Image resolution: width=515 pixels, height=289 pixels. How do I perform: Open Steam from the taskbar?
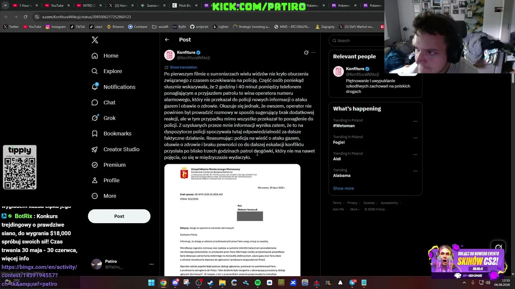coord(210,283)
